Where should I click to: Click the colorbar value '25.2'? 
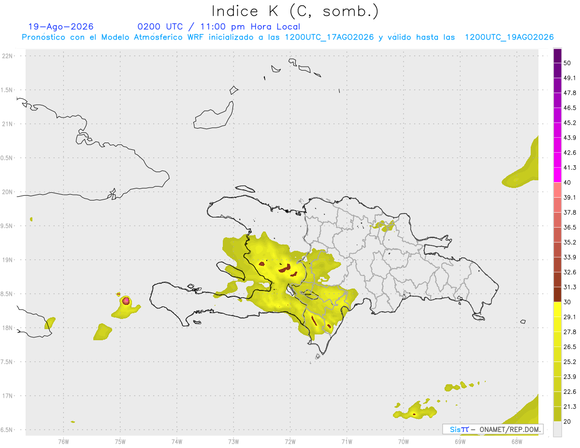tap(570, 362)
